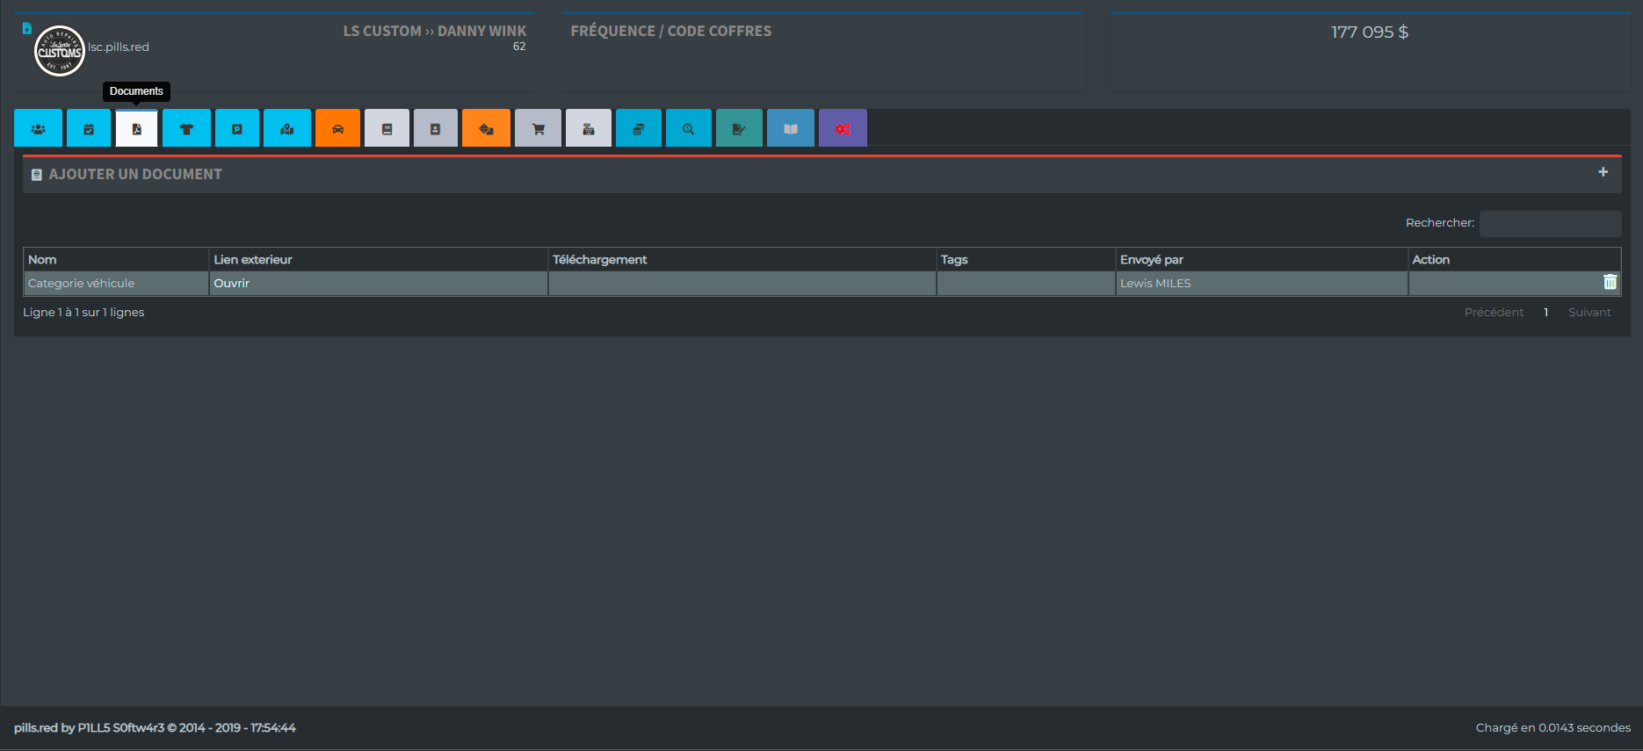Click the Rechercher search field

pos(1551,223)
